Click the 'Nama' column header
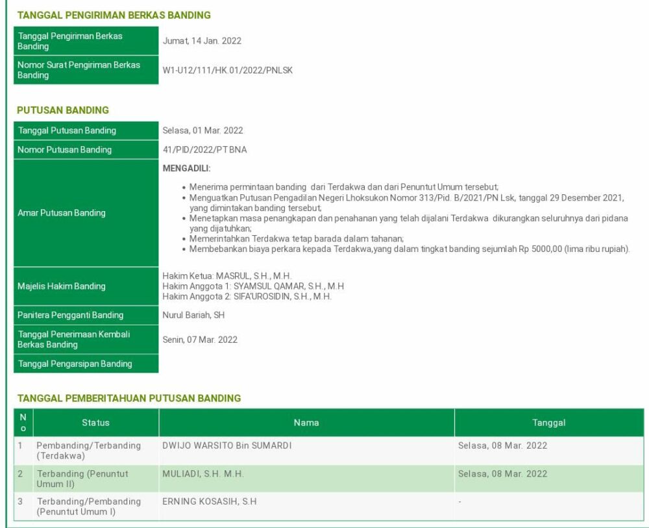Image resolution: width=649 pixels, height=528 pixels. click(306, 423)
